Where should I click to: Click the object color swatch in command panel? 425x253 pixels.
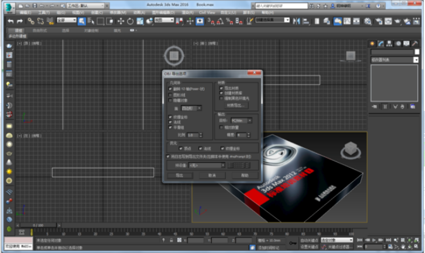417,52
